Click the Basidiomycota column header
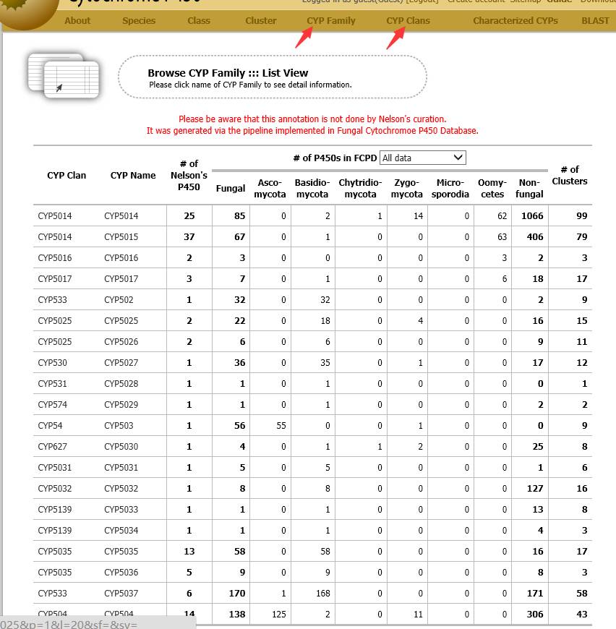 pyautogui.click(x=312, y=189)
